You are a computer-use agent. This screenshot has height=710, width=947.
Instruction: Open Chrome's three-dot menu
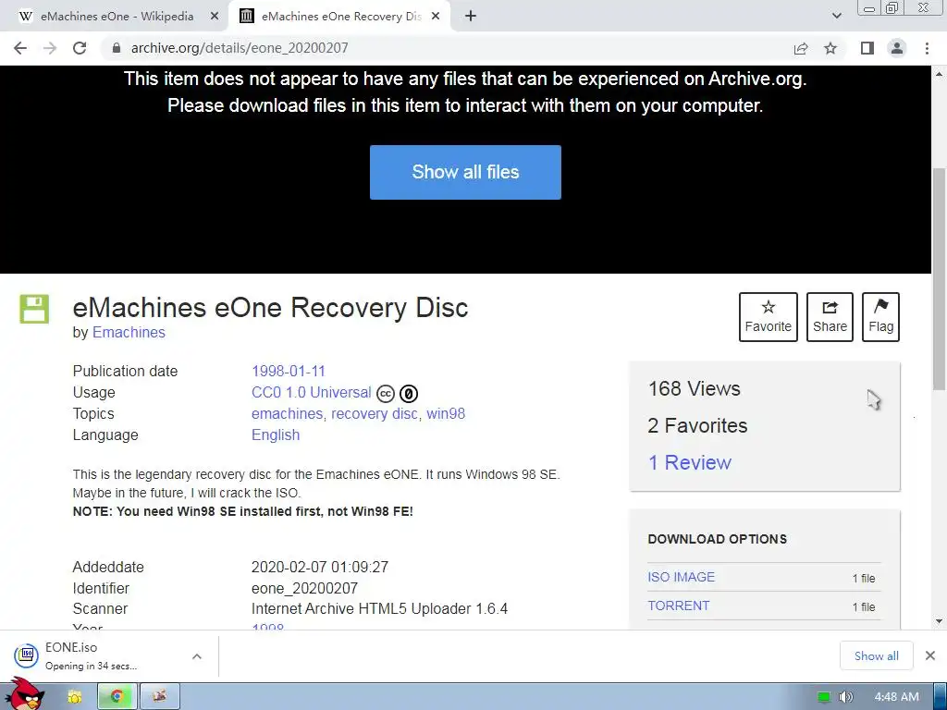click(927, 48)
